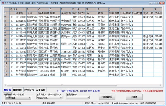Select the 接收手 header cell
Viewport: 166px width, 106px height.
(x=81, y=13)
